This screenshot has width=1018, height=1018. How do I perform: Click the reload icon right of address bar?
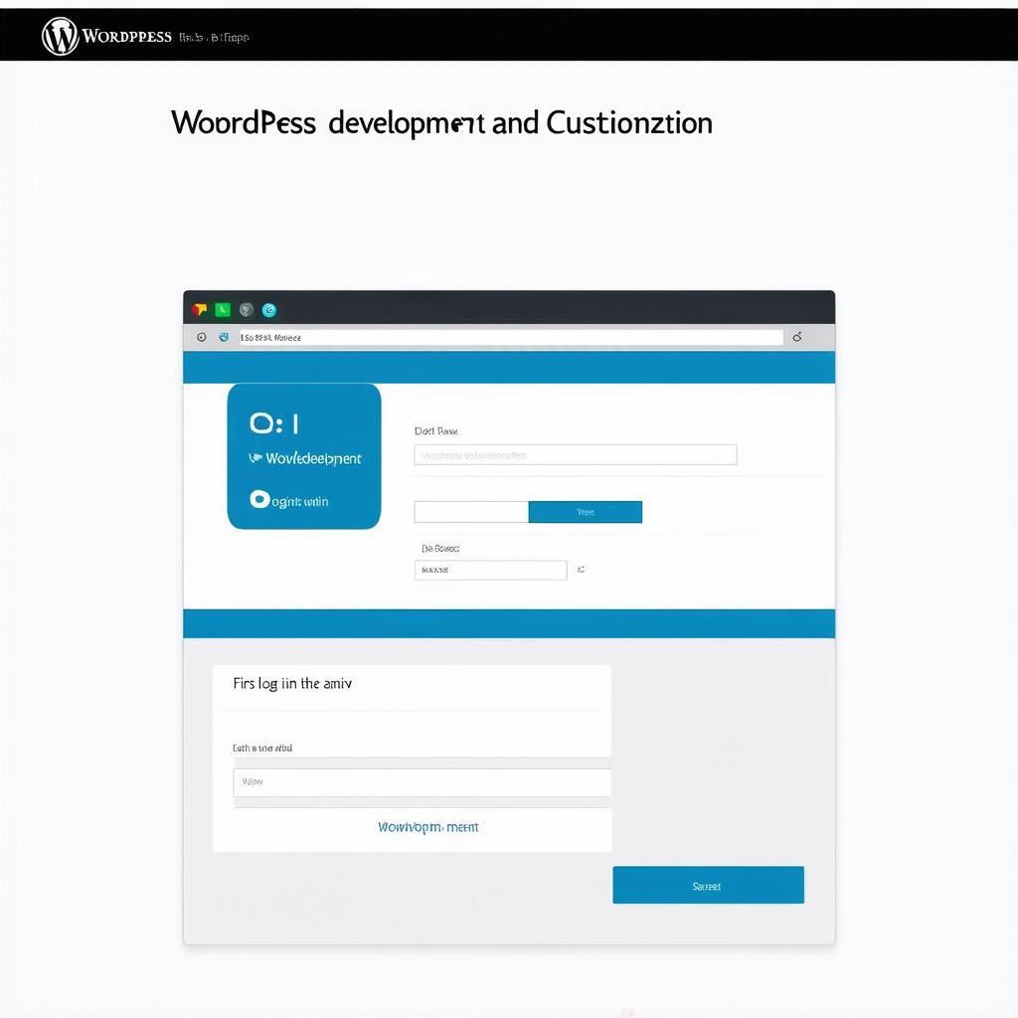pos(797,338)
